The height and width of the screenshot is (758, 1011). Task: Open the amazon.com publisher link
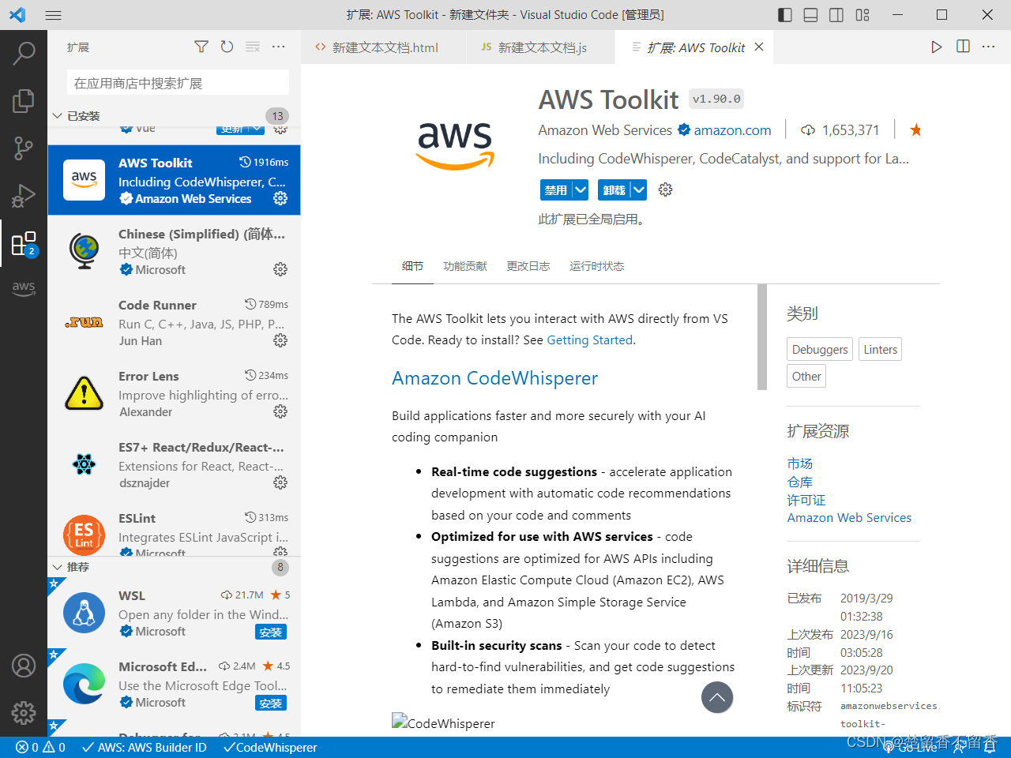pyautogui.click(x=732, y=130)
